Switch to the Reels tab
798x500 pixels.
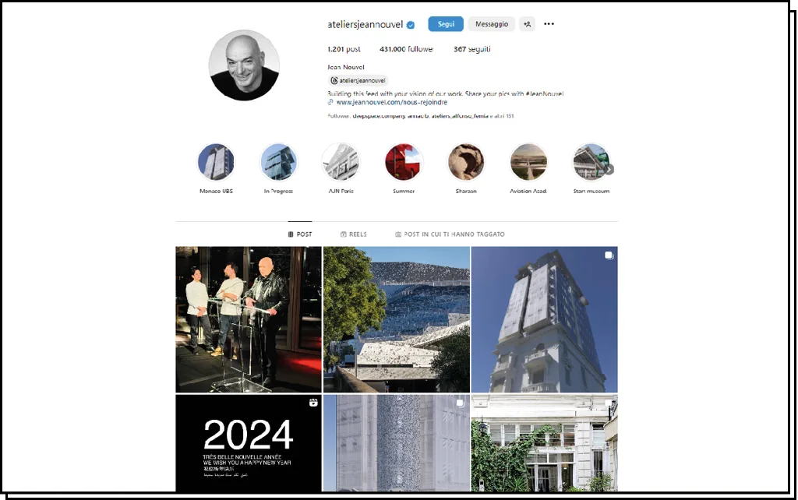[354, 234]
